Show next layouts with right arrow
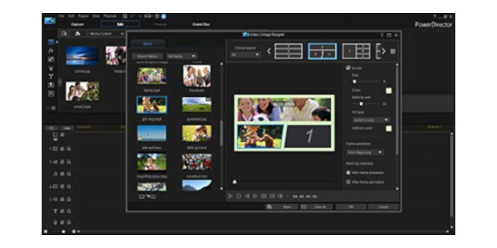This screenshot has height=248, width=497. pyautogui.click(x=383, y=51)
